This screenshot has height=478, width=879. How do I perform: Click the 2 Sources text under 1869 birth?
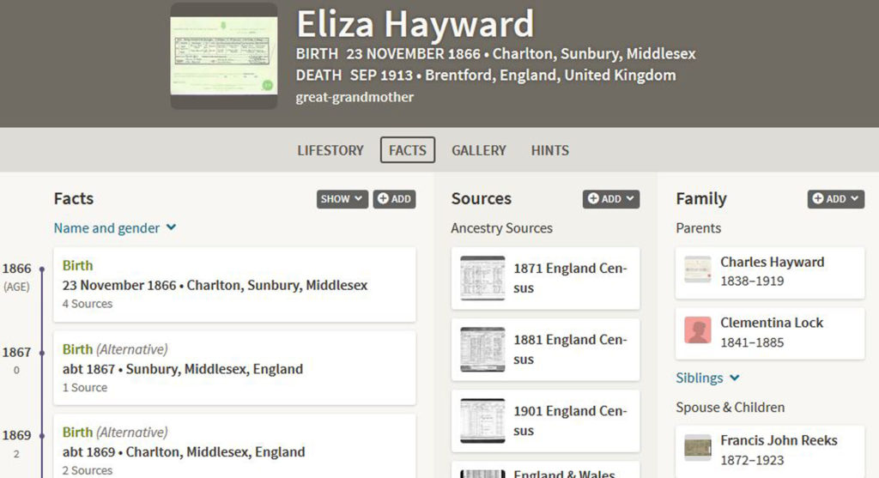tap(88, 470)
